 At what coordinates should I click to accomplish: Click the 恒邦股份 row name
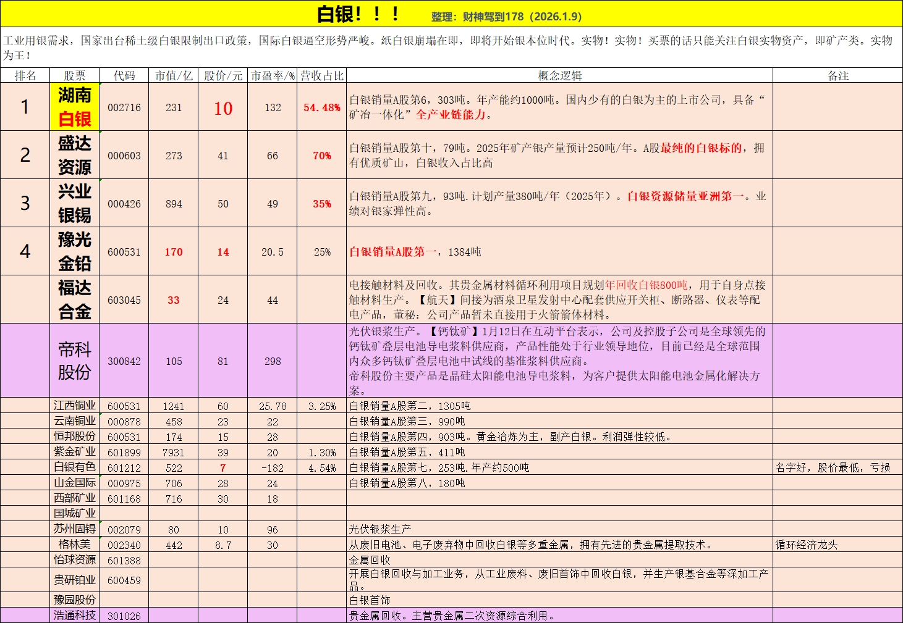click(x=75, y=437)
